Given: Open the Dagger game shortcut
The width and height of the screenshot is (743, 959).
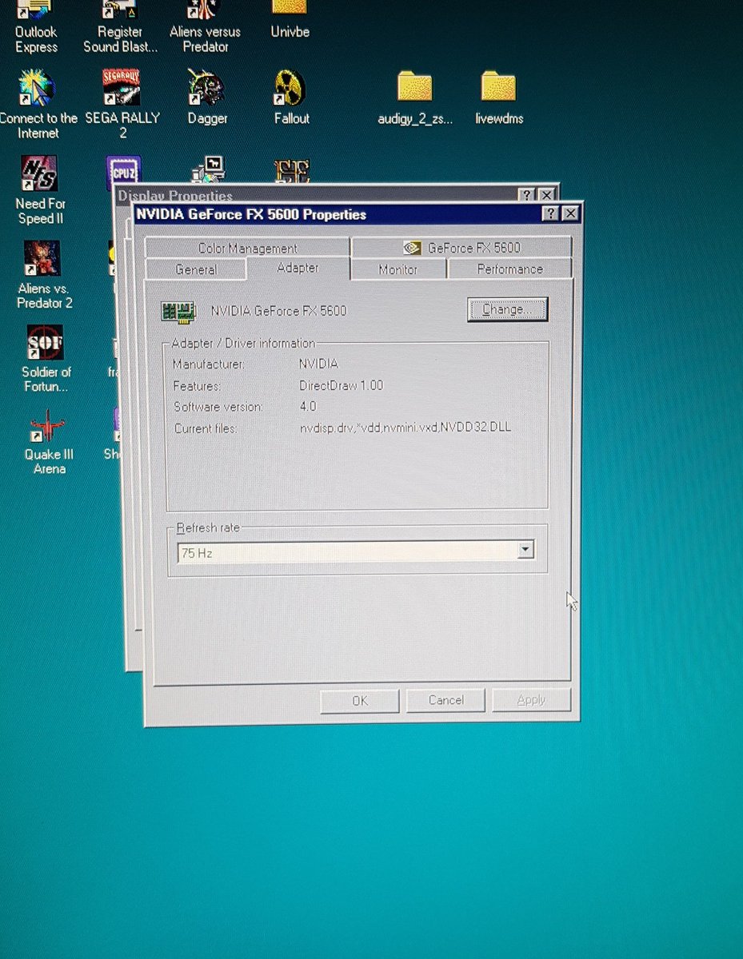Looking at the screenshot, I should coord(207,97).
